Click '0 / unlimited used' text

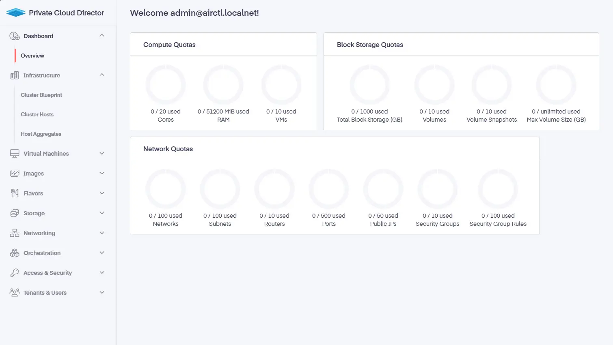pyautogui.click(x=556, y=111)
